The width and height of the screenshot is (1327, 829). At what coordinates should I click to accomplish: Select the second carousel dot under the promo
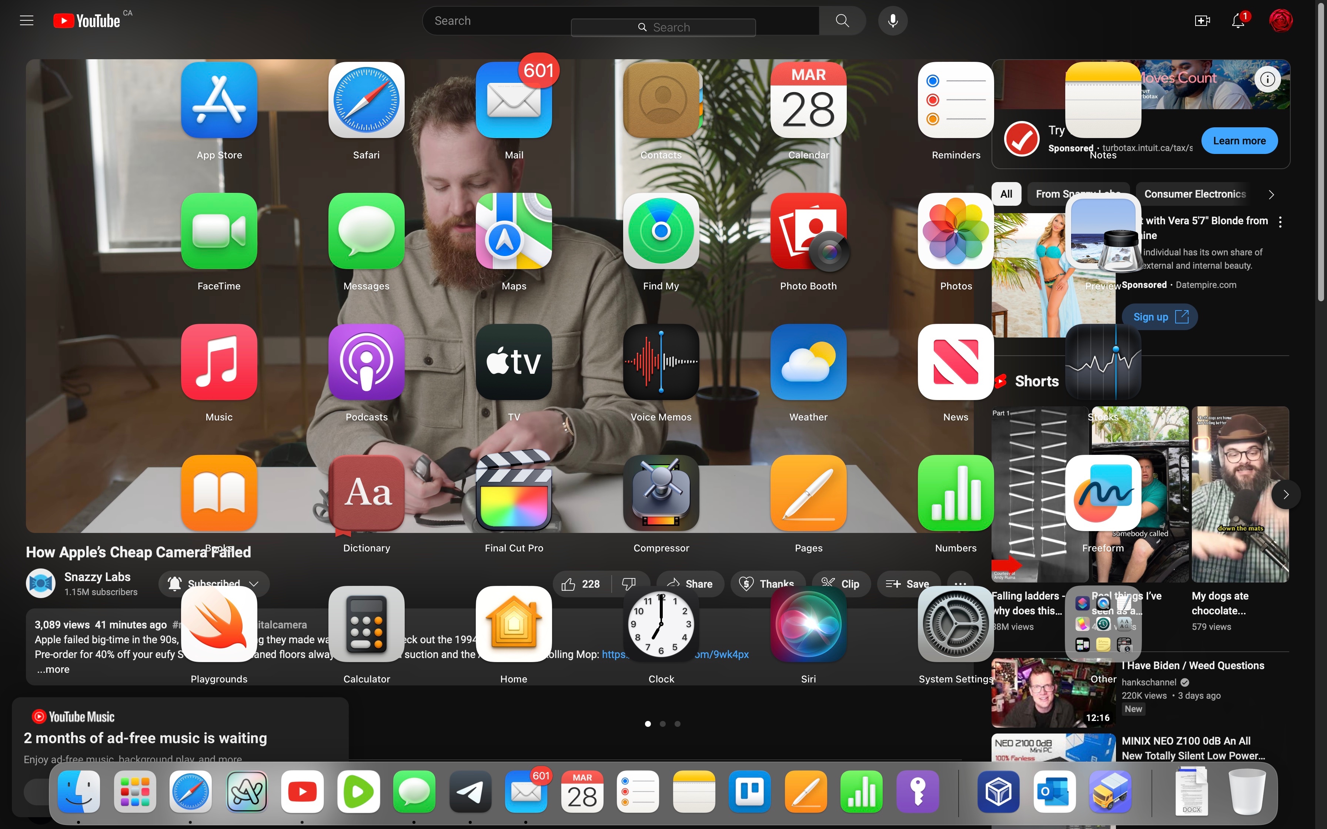click(x=662, y=724)
